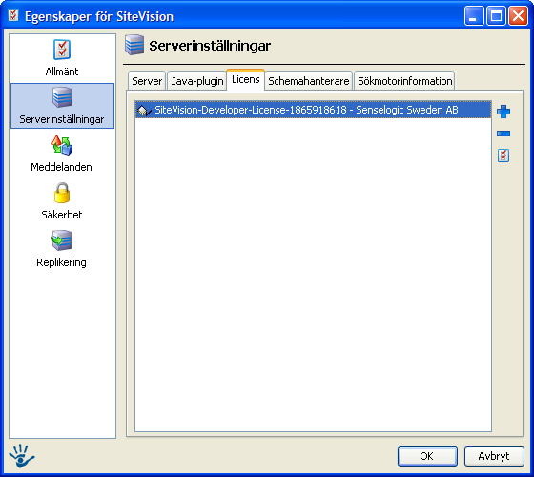The width and height of the screenshot is (534, 477).
Task: Select the Licens tab
Action: coord(246,80)
